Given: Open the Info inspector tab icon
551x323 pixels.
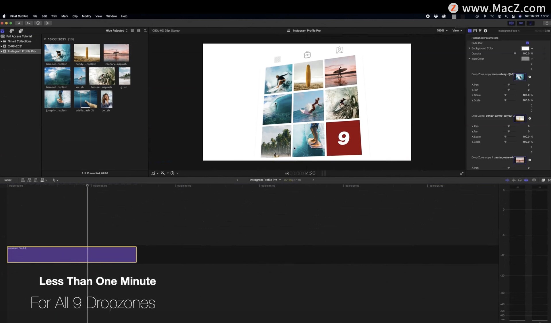Looking at the screenshot, I should 485,31.
